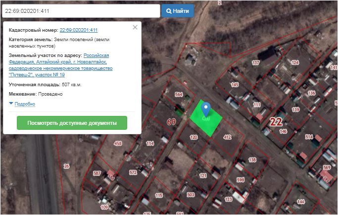Image resolution: width=338 pixels, height=215 pixels.
Task: Select parcel 514 on the map
Action: point(309,137)
